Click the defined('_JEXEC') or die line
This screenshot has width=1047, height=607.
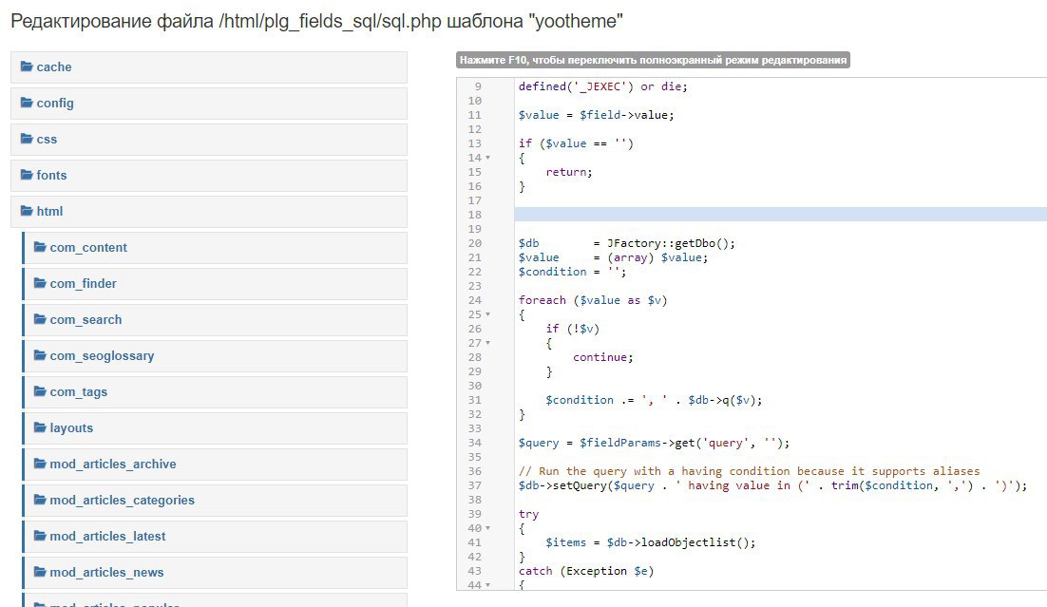pyautogui.click(x=602, y=86)
